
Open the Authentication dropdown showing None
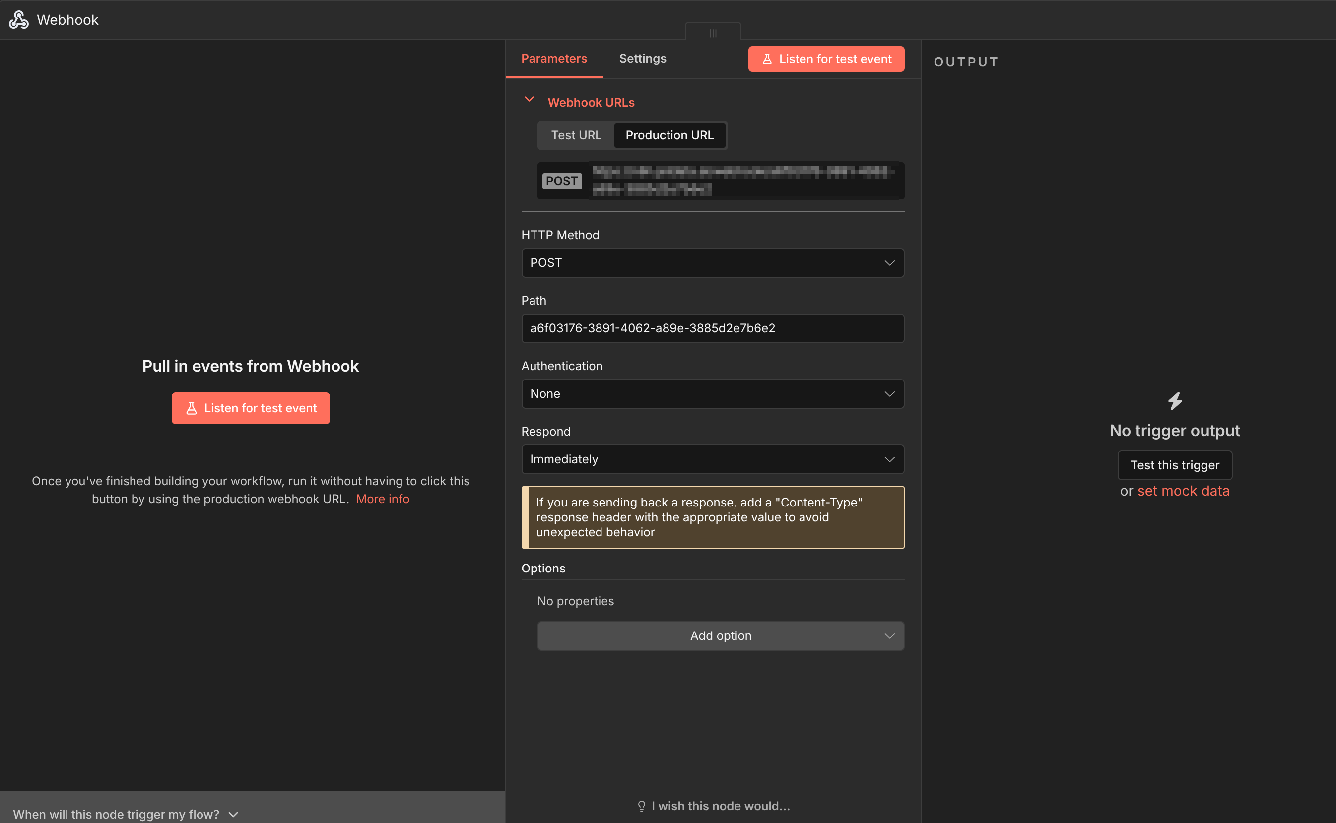[712, 393]
